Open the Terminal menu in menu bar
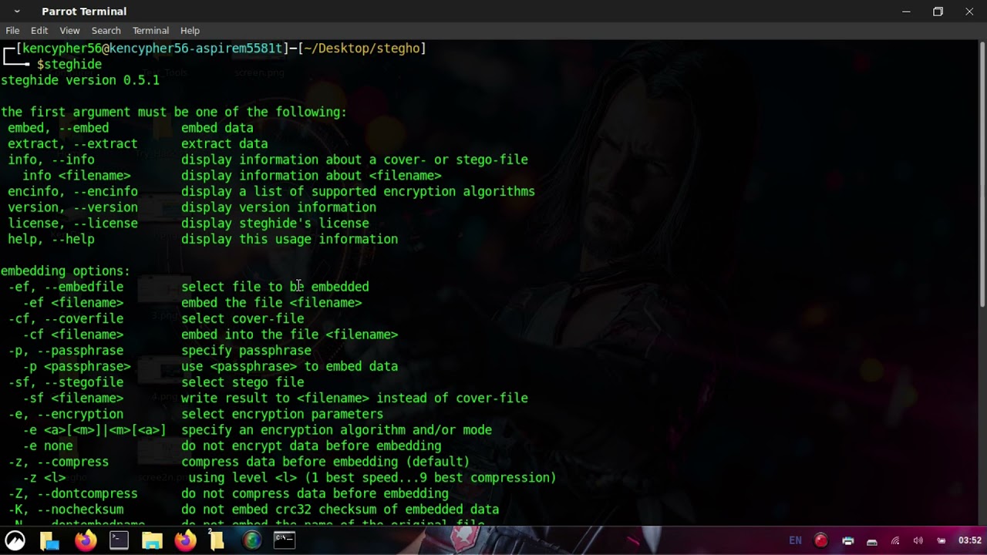The width and height of the screenshot is (987, 555). [x=150, y=31]
